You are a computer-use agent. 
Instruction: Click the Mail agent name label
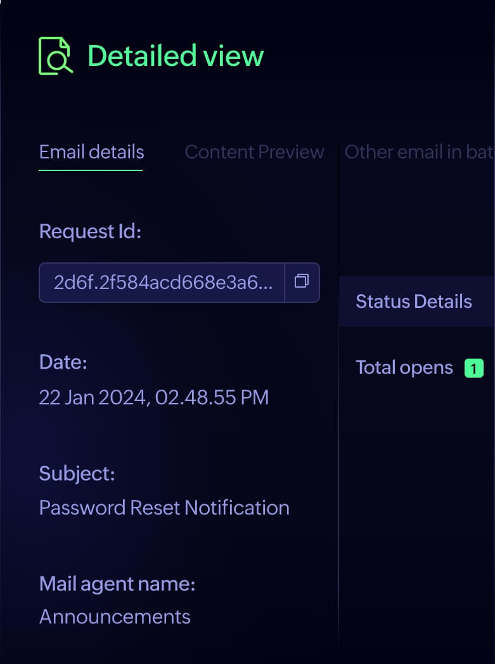coord(117,584)
